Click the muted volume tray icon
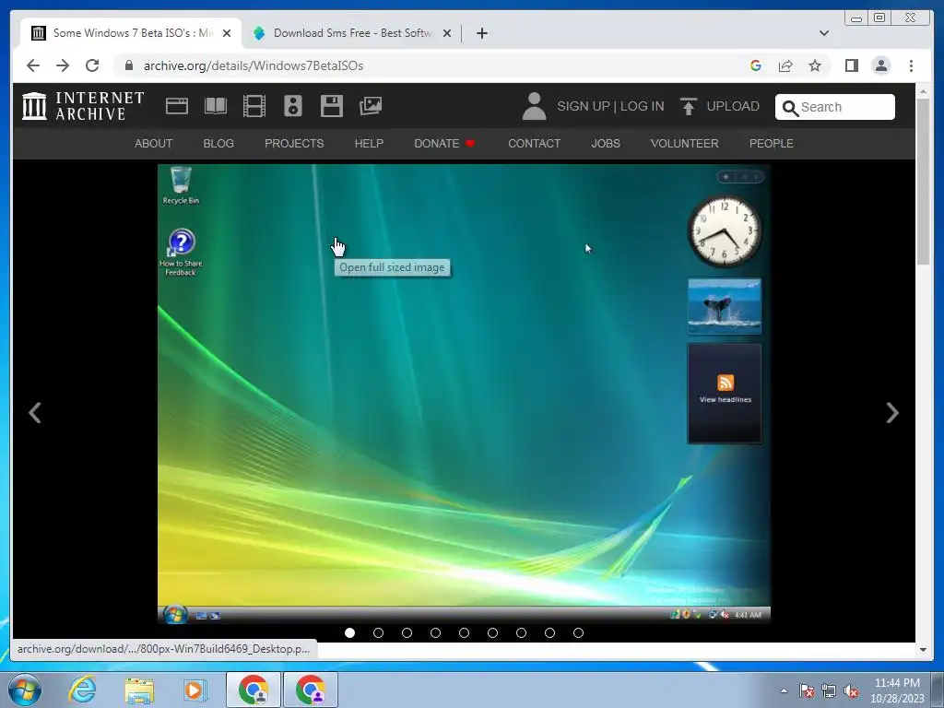 [x=851, y=690]
